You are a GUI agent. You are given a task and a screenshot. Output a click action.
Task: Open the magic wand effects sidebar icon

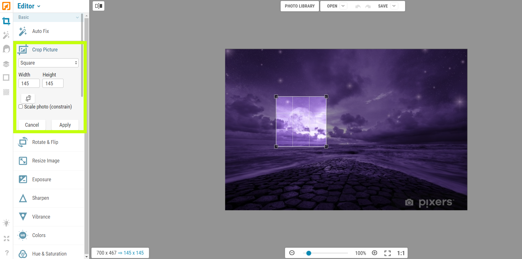click(x=6, y=35)
